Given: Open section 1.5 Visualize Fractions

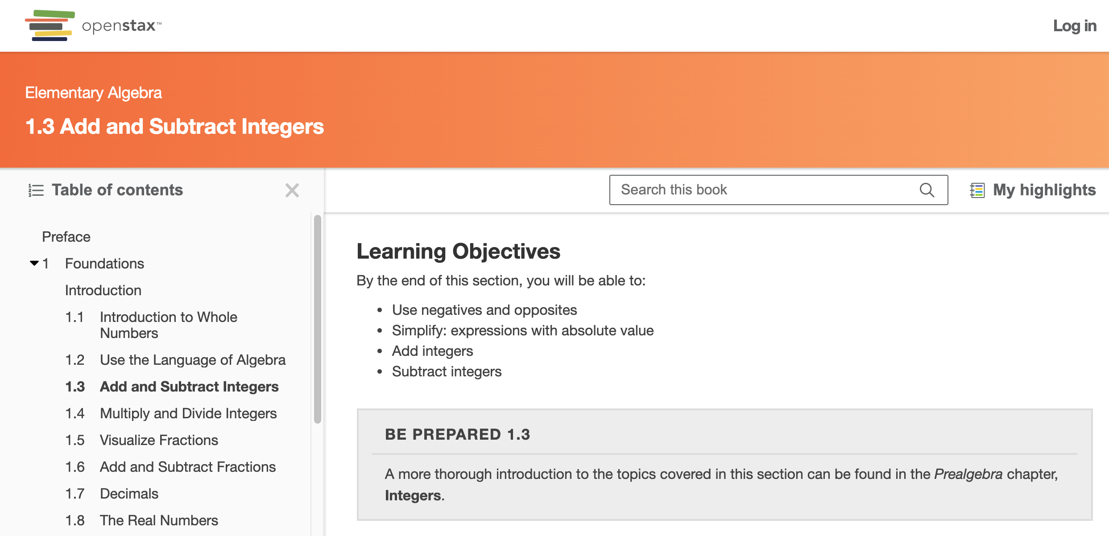Looking at the screenshot, I should (x=159, y=440).
